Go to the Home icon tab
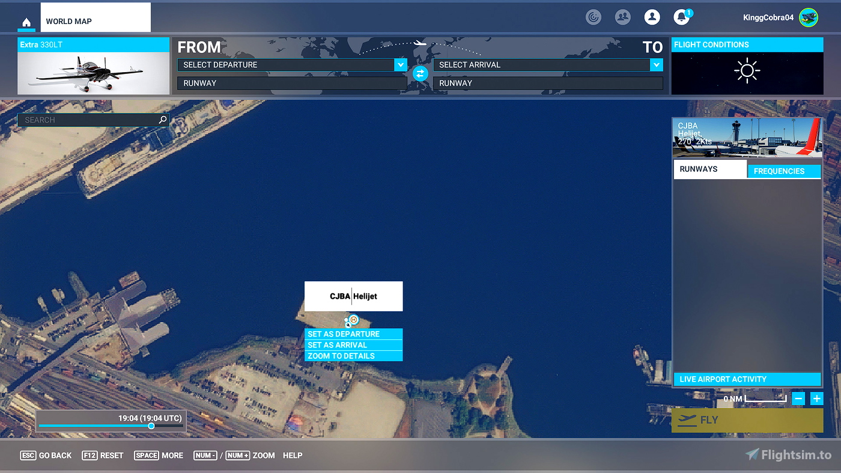The image size is (841, 473). point(26,22)
